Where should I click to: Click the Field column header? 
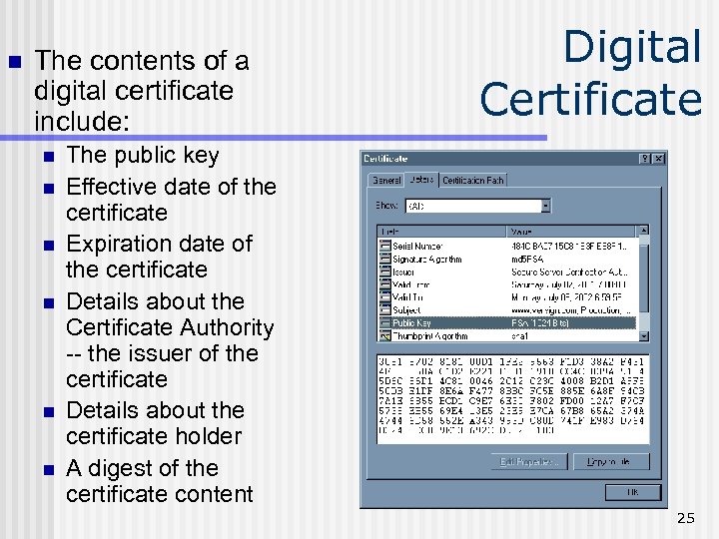pos(441,232)
